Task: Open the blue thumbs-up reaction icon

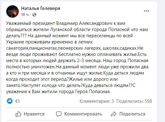Action: (x=10, y=101)
